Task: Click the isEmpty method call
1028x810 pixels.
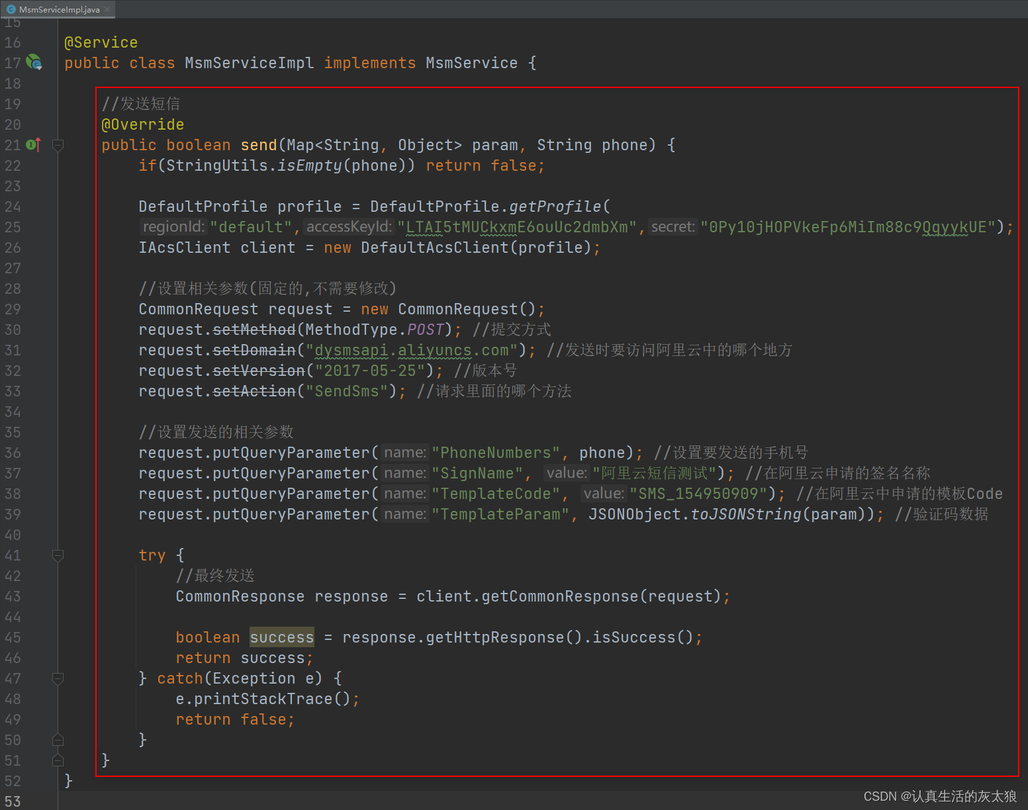Action: (310, 165)
